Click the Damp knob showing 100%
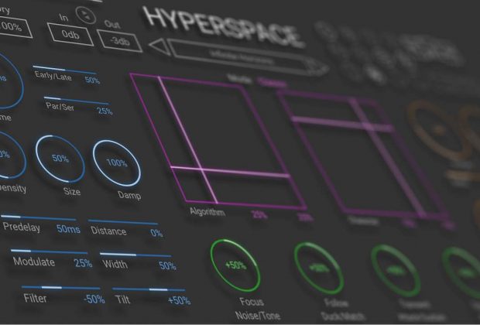Viewport: 480px width, 325px height. point(117,162)
